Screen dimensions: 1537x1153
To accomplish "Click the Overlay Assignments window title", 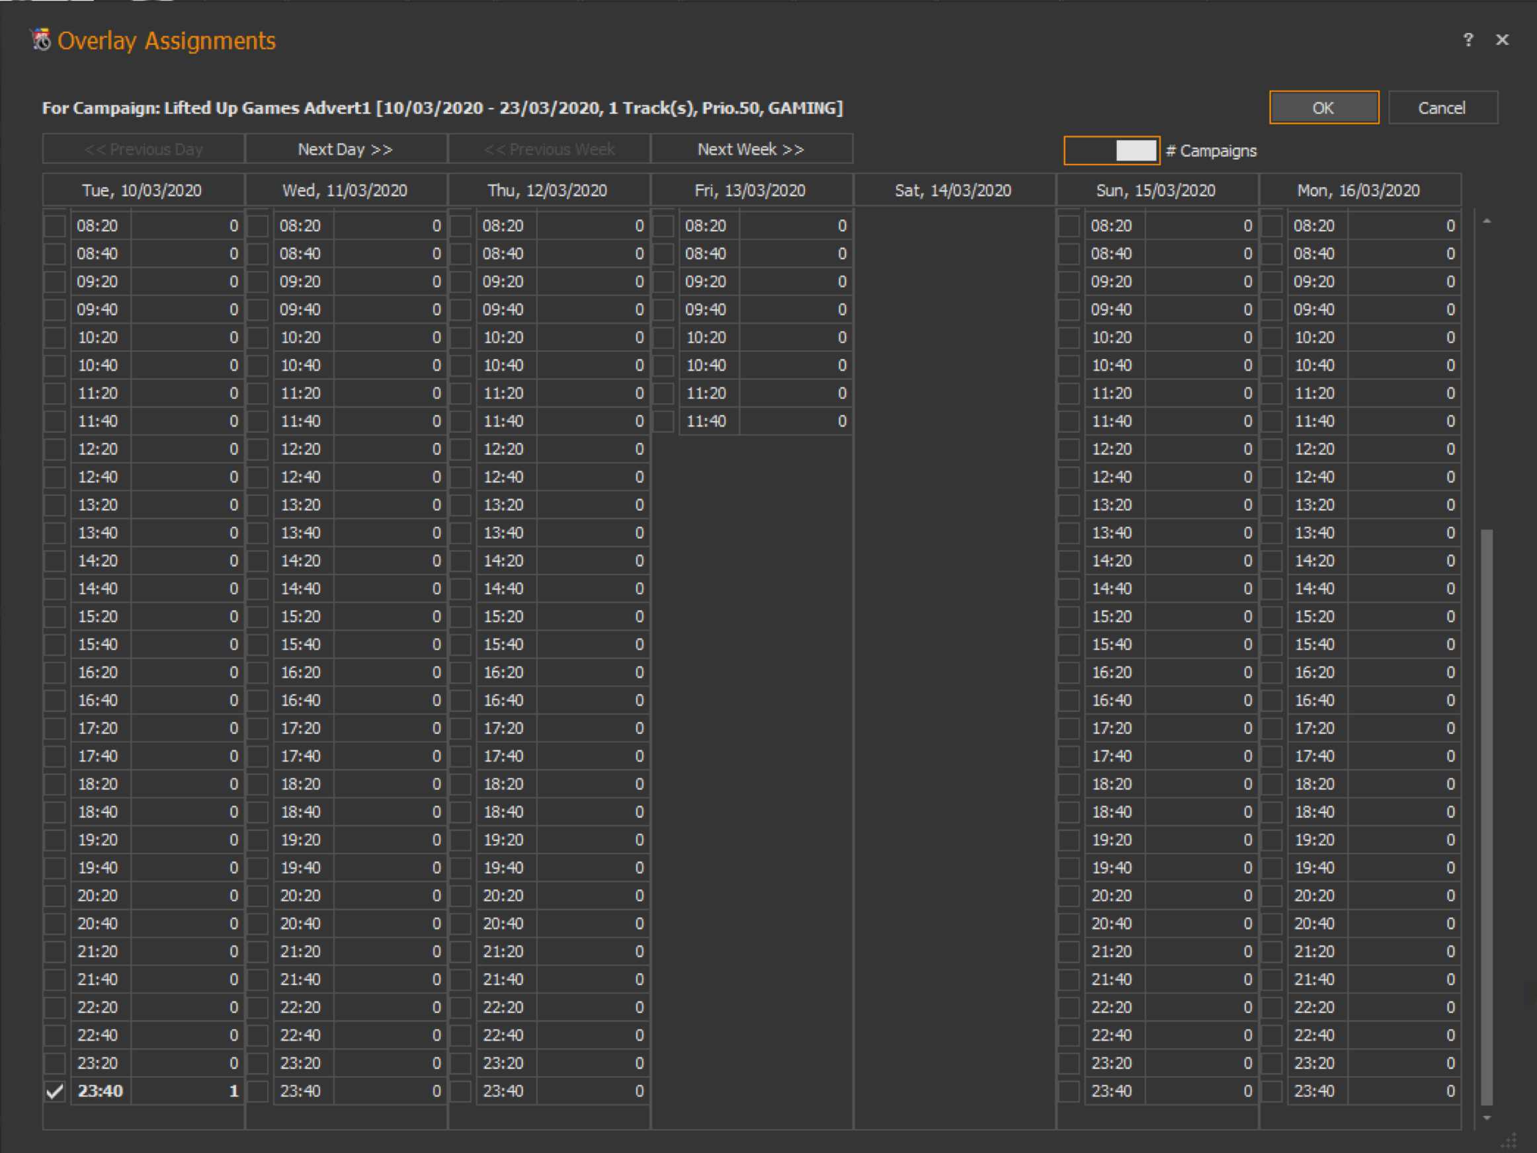I will 167,40.
